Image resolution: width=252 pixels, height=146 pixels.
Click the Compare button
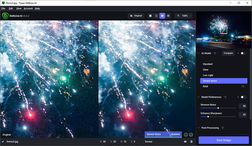click(x=228, y=53)
